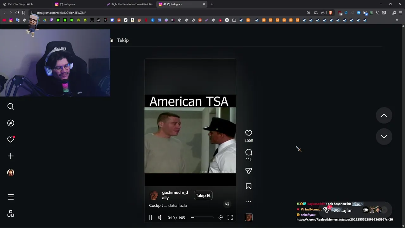Follow gachimuchi_daily with Takip Et button
The image size is (405, 228).
tap(203, 195)
